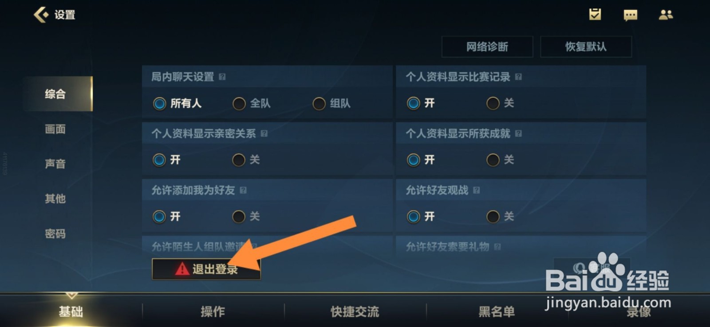Click the 退出登录 logout button
This screenshot has height=327, width=710.
[x=206, y=269]
